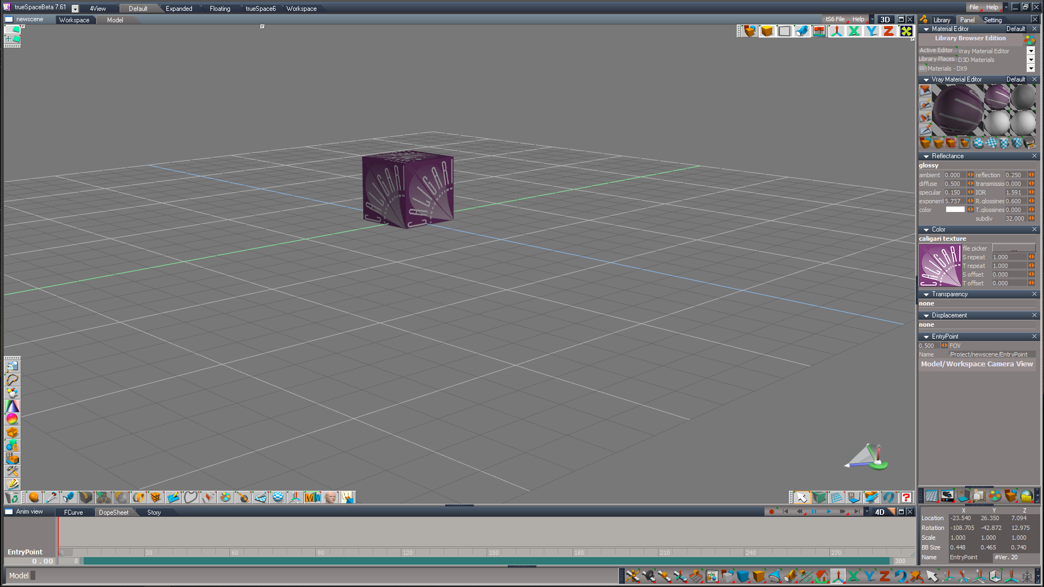Click the paintbrush icon in Vray editor
Viewport: 1044px width, 587px height.
(x=925, y=104)
